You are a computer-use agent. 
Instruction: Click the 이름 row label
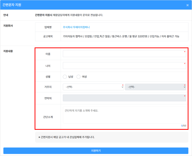[48, 54]
